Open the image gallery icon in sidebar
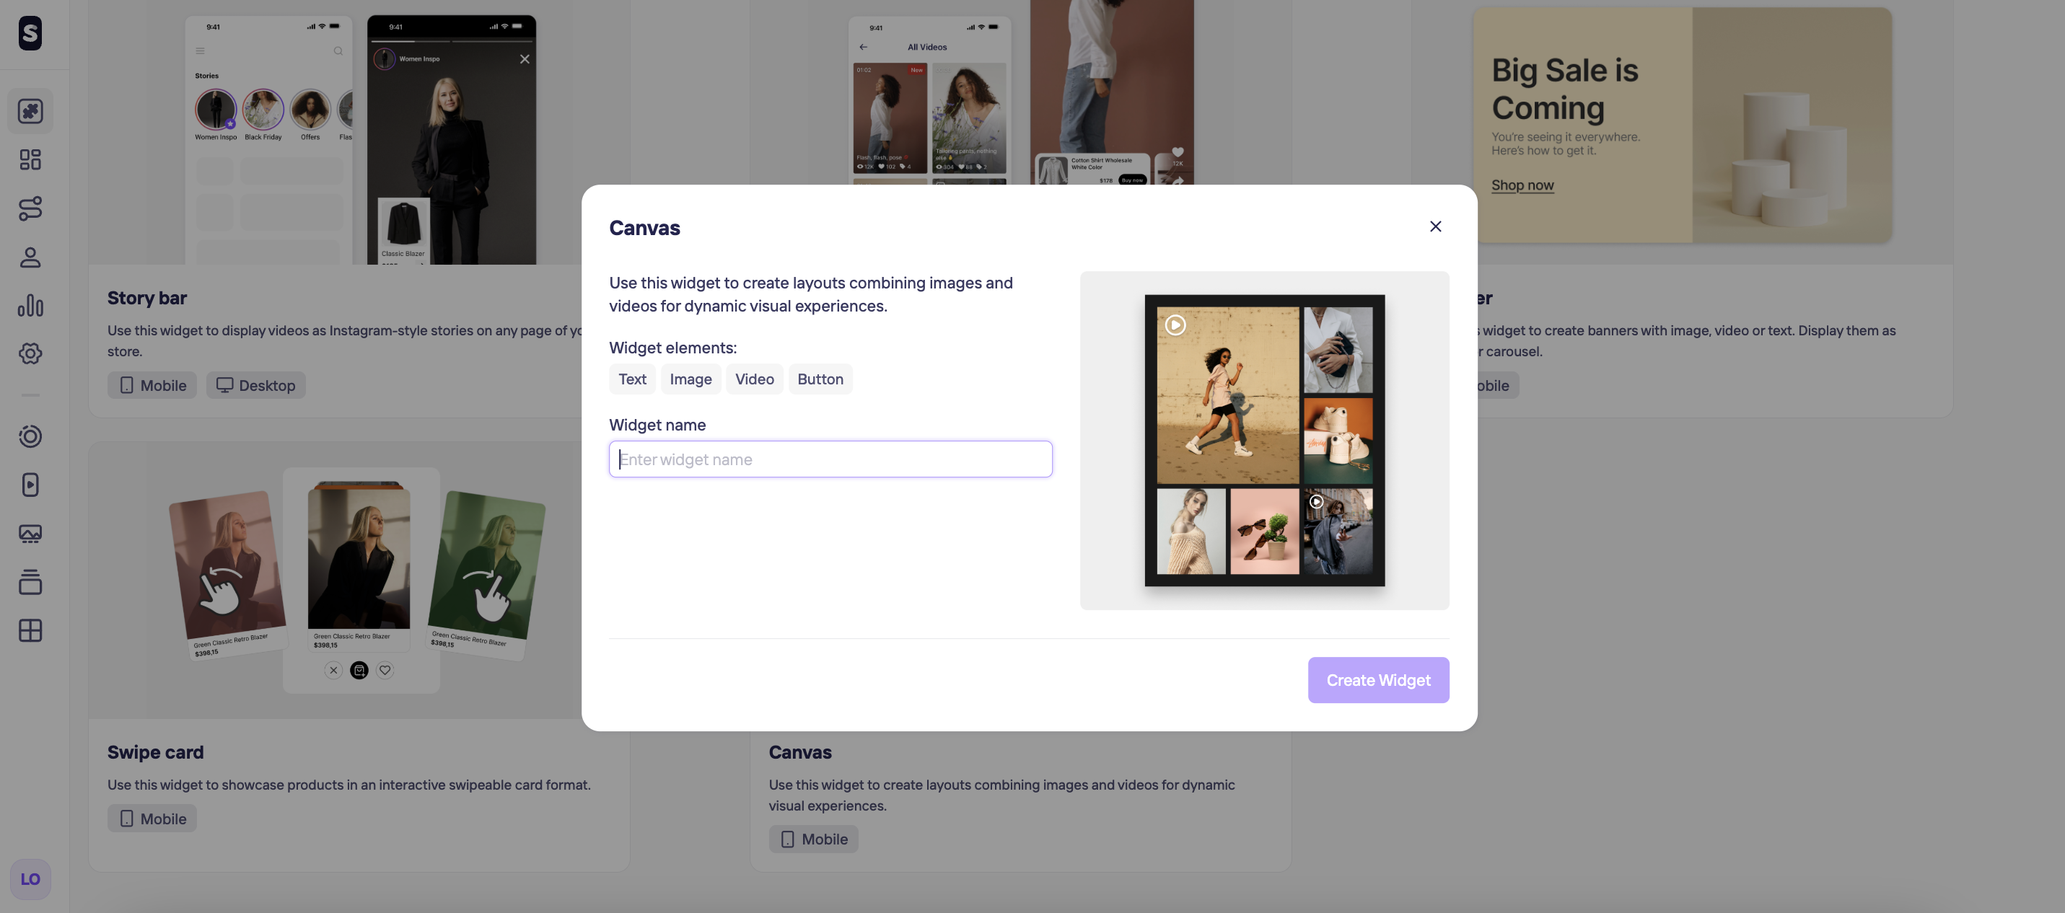Screen dimensions: 2065x913 tap(30, 534)
